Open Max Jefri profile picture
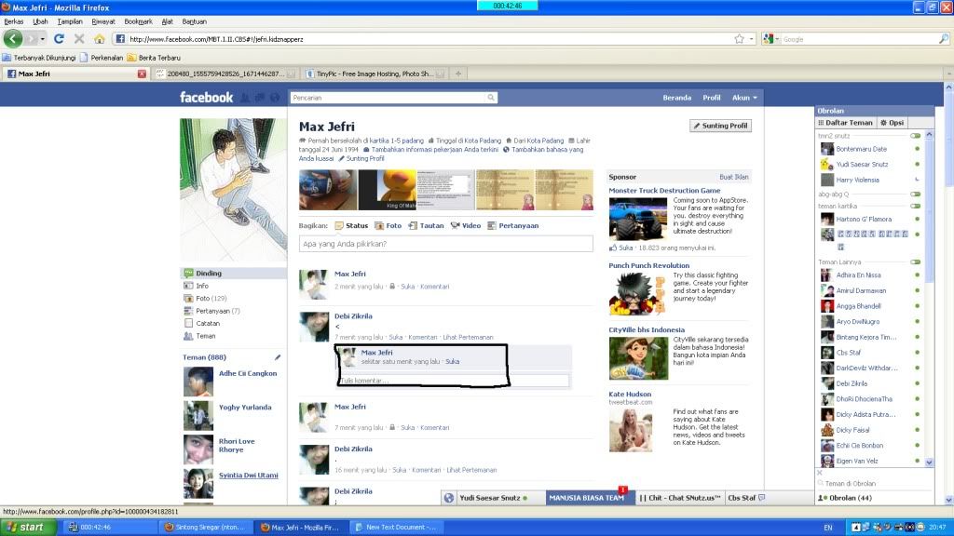The width and height of the screenshot is (954, 536). coord(233,190)
